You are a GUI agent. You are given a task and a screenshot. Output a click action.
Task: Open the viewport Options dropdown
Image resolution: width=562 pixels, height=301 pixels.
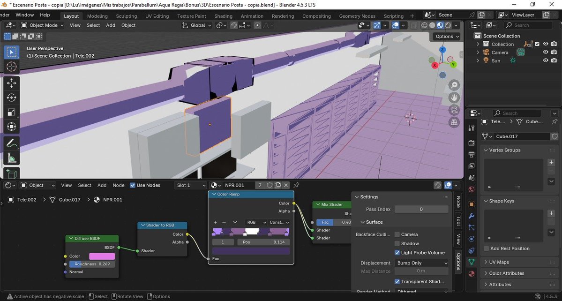coord(447,37)
